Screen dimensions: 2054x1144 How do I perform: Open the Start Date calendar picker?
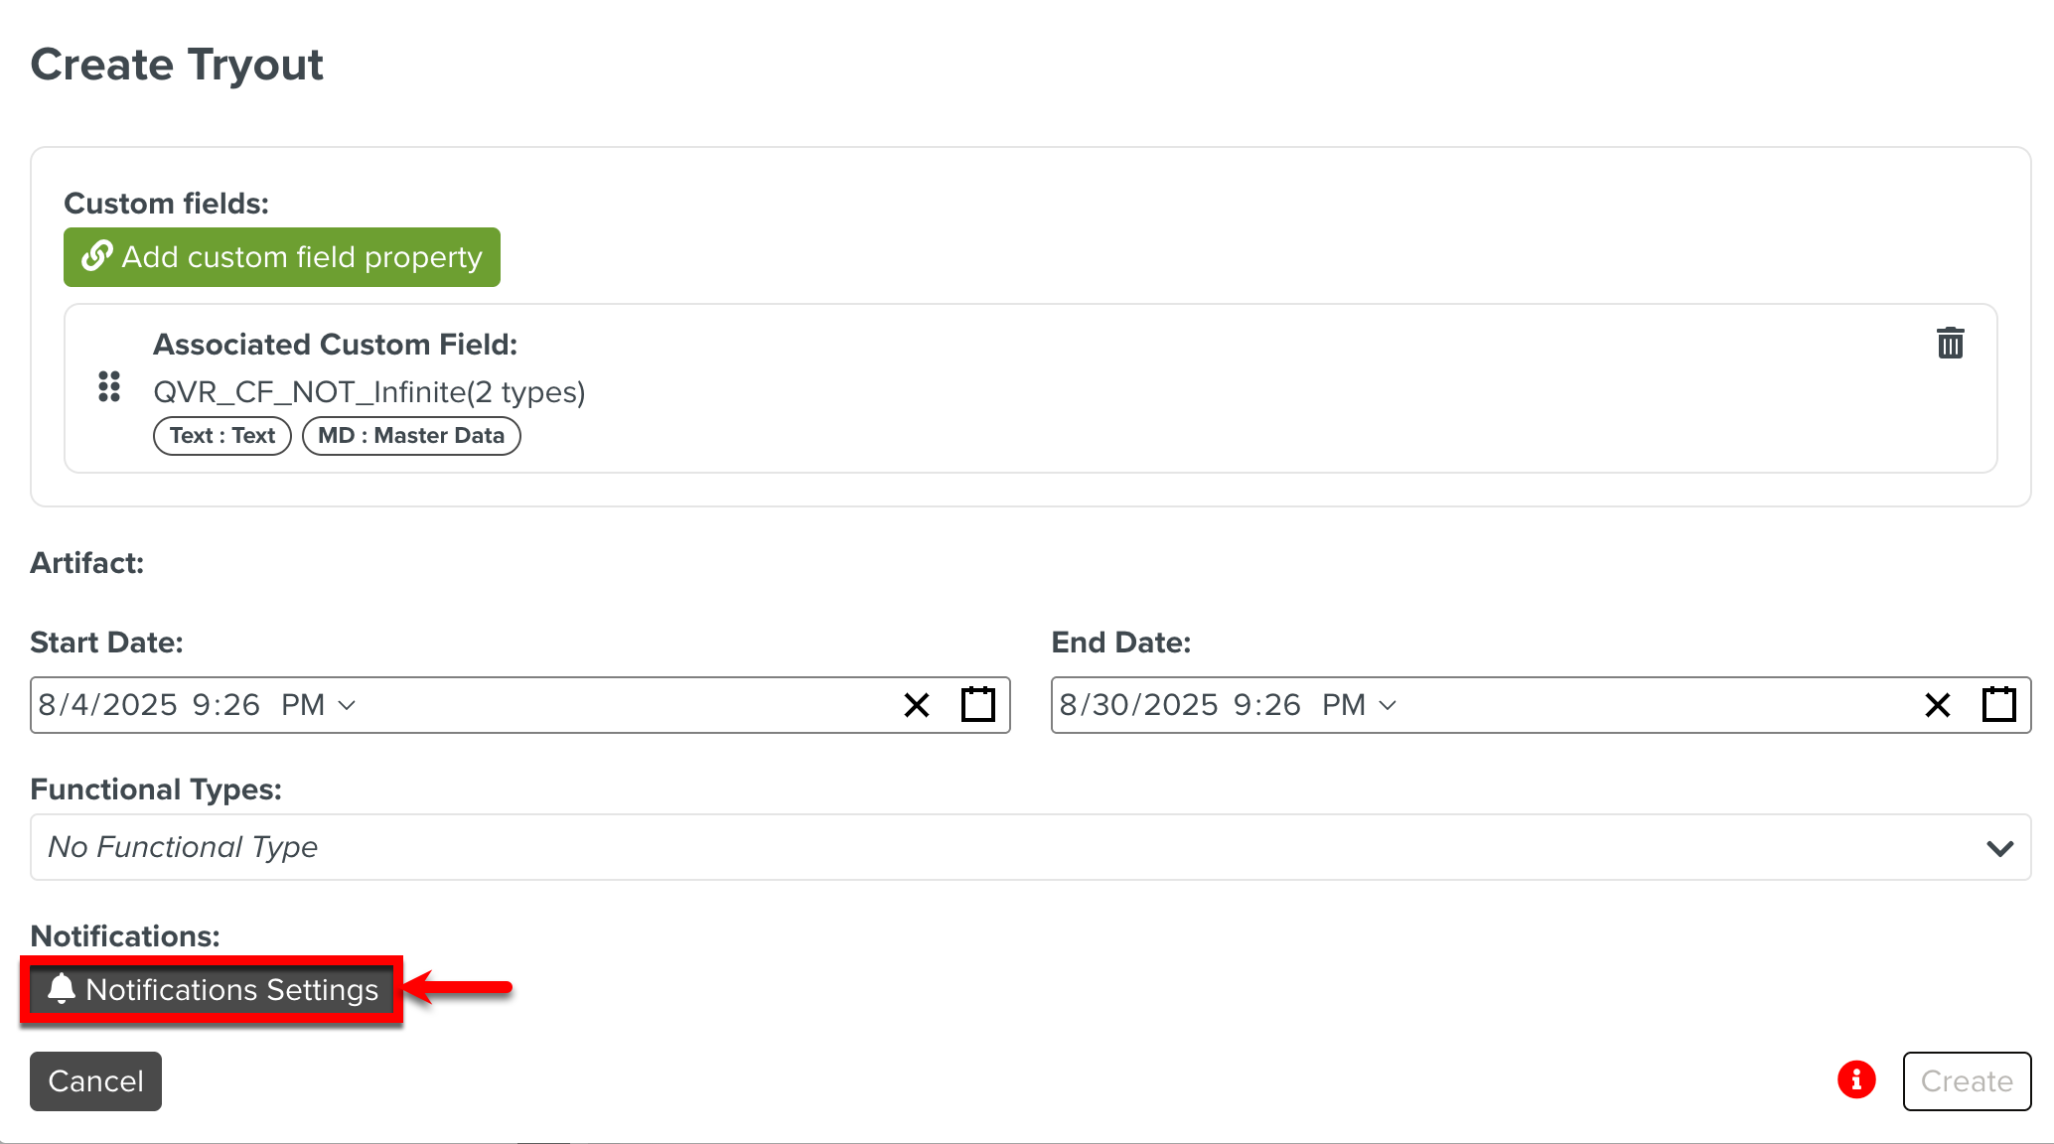click(x=977, y=705)
